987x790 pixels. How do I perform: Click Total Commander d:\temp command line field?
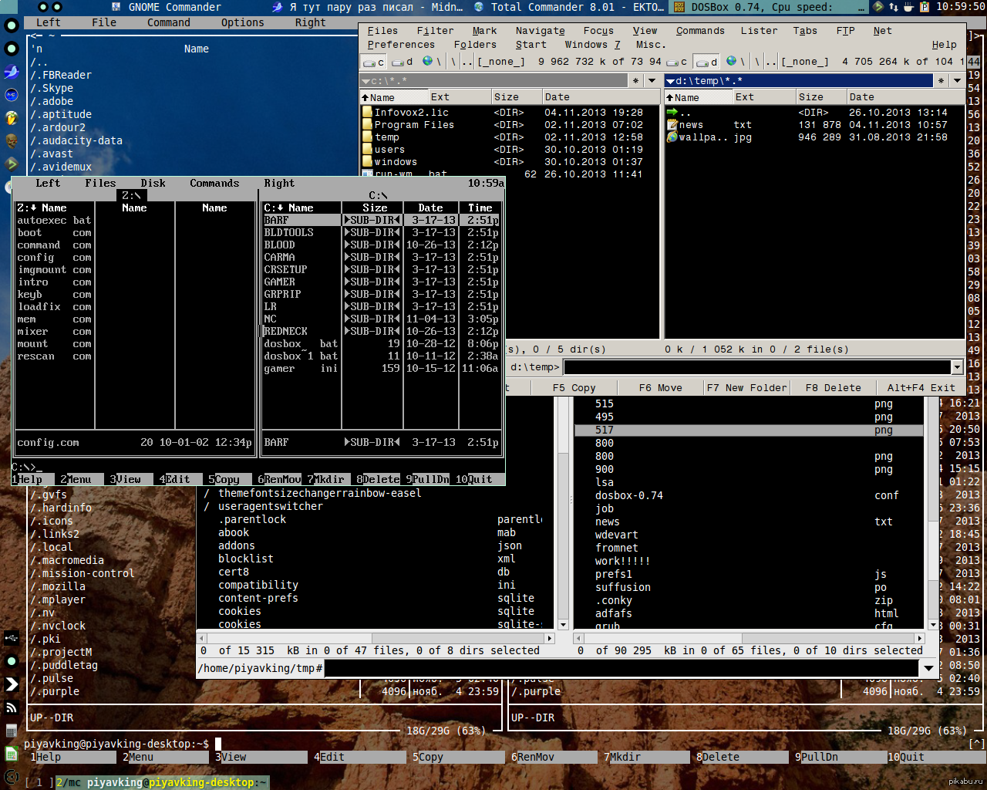[756, 367]
